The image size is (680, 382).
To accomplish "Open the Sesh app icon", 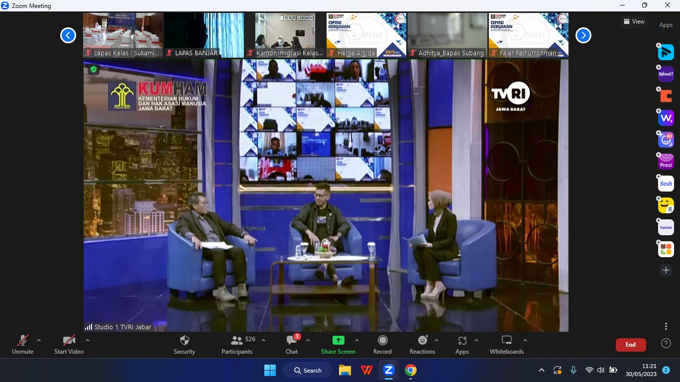I will pyautogui.click(x=666, y=184).
